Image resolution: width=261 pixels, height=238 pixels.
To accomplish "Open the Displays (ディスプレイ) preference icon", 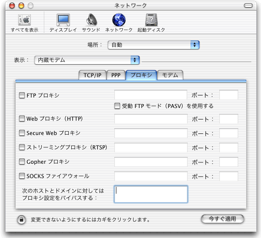I will coord(63,21).
